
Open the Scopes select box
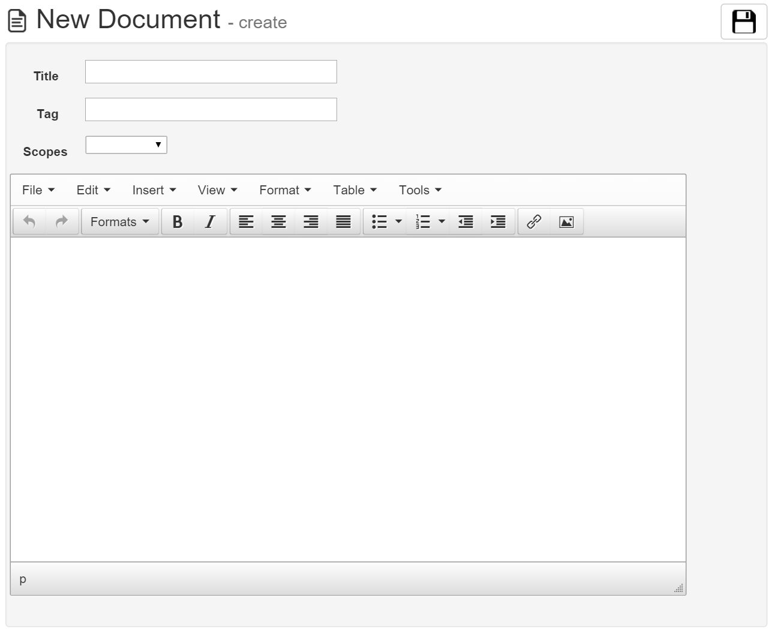[x=126, y=145]
